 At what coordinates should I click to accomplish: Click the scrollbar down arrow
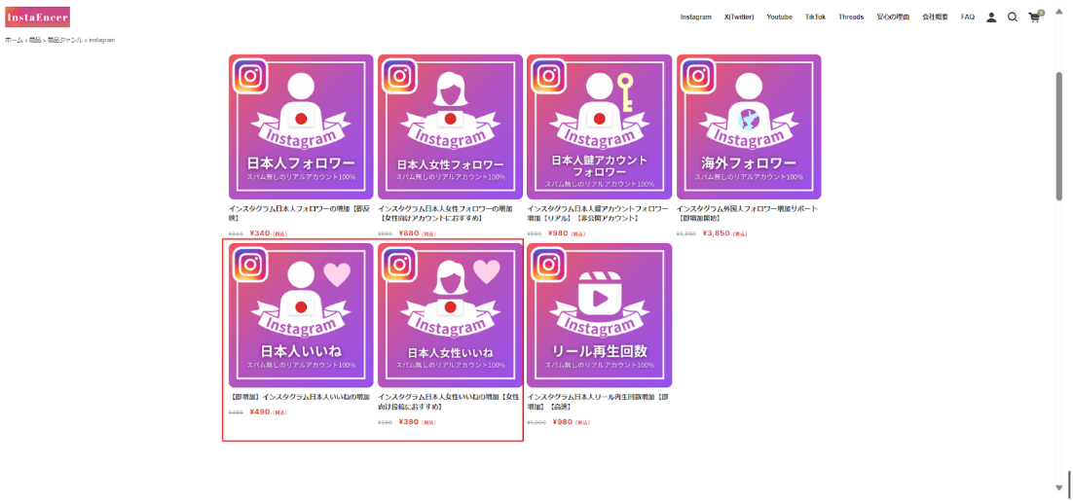tap(1058, 487)
